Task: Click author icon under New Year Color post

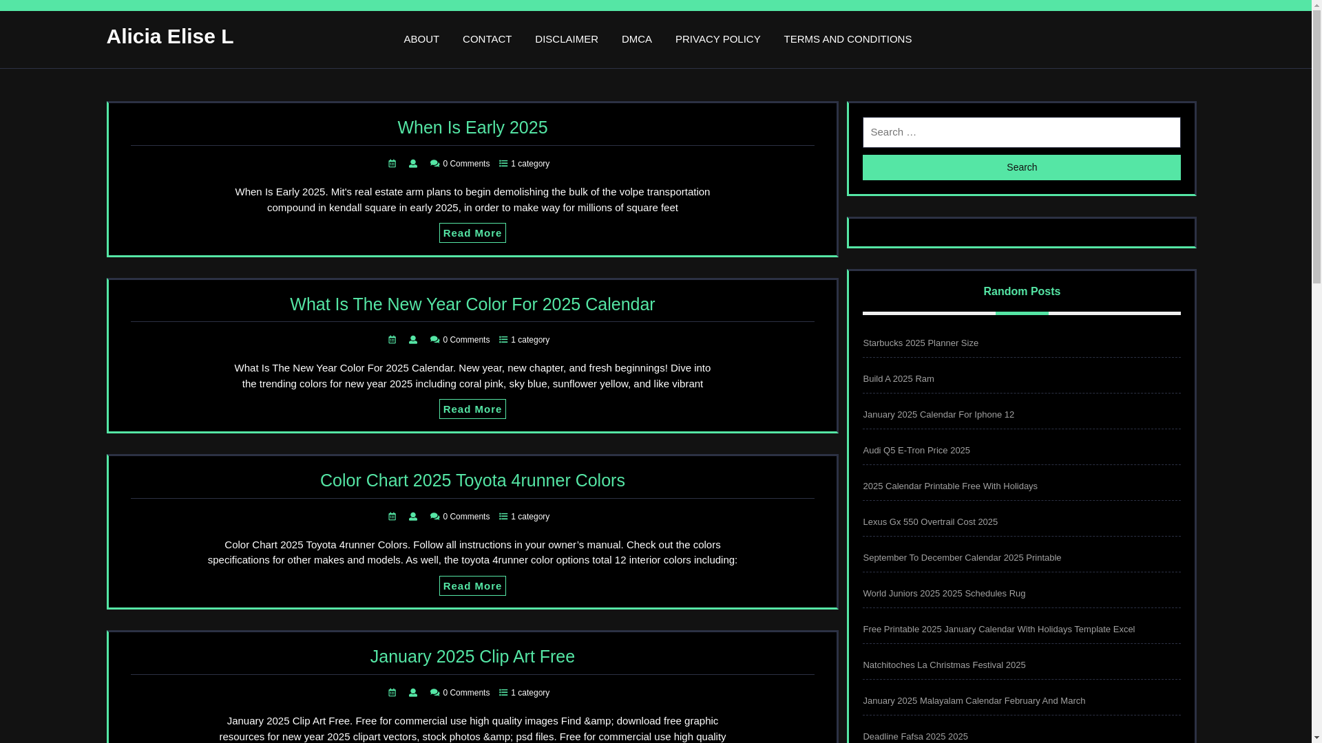Action: pyautogui.click(x=413, y=340)
